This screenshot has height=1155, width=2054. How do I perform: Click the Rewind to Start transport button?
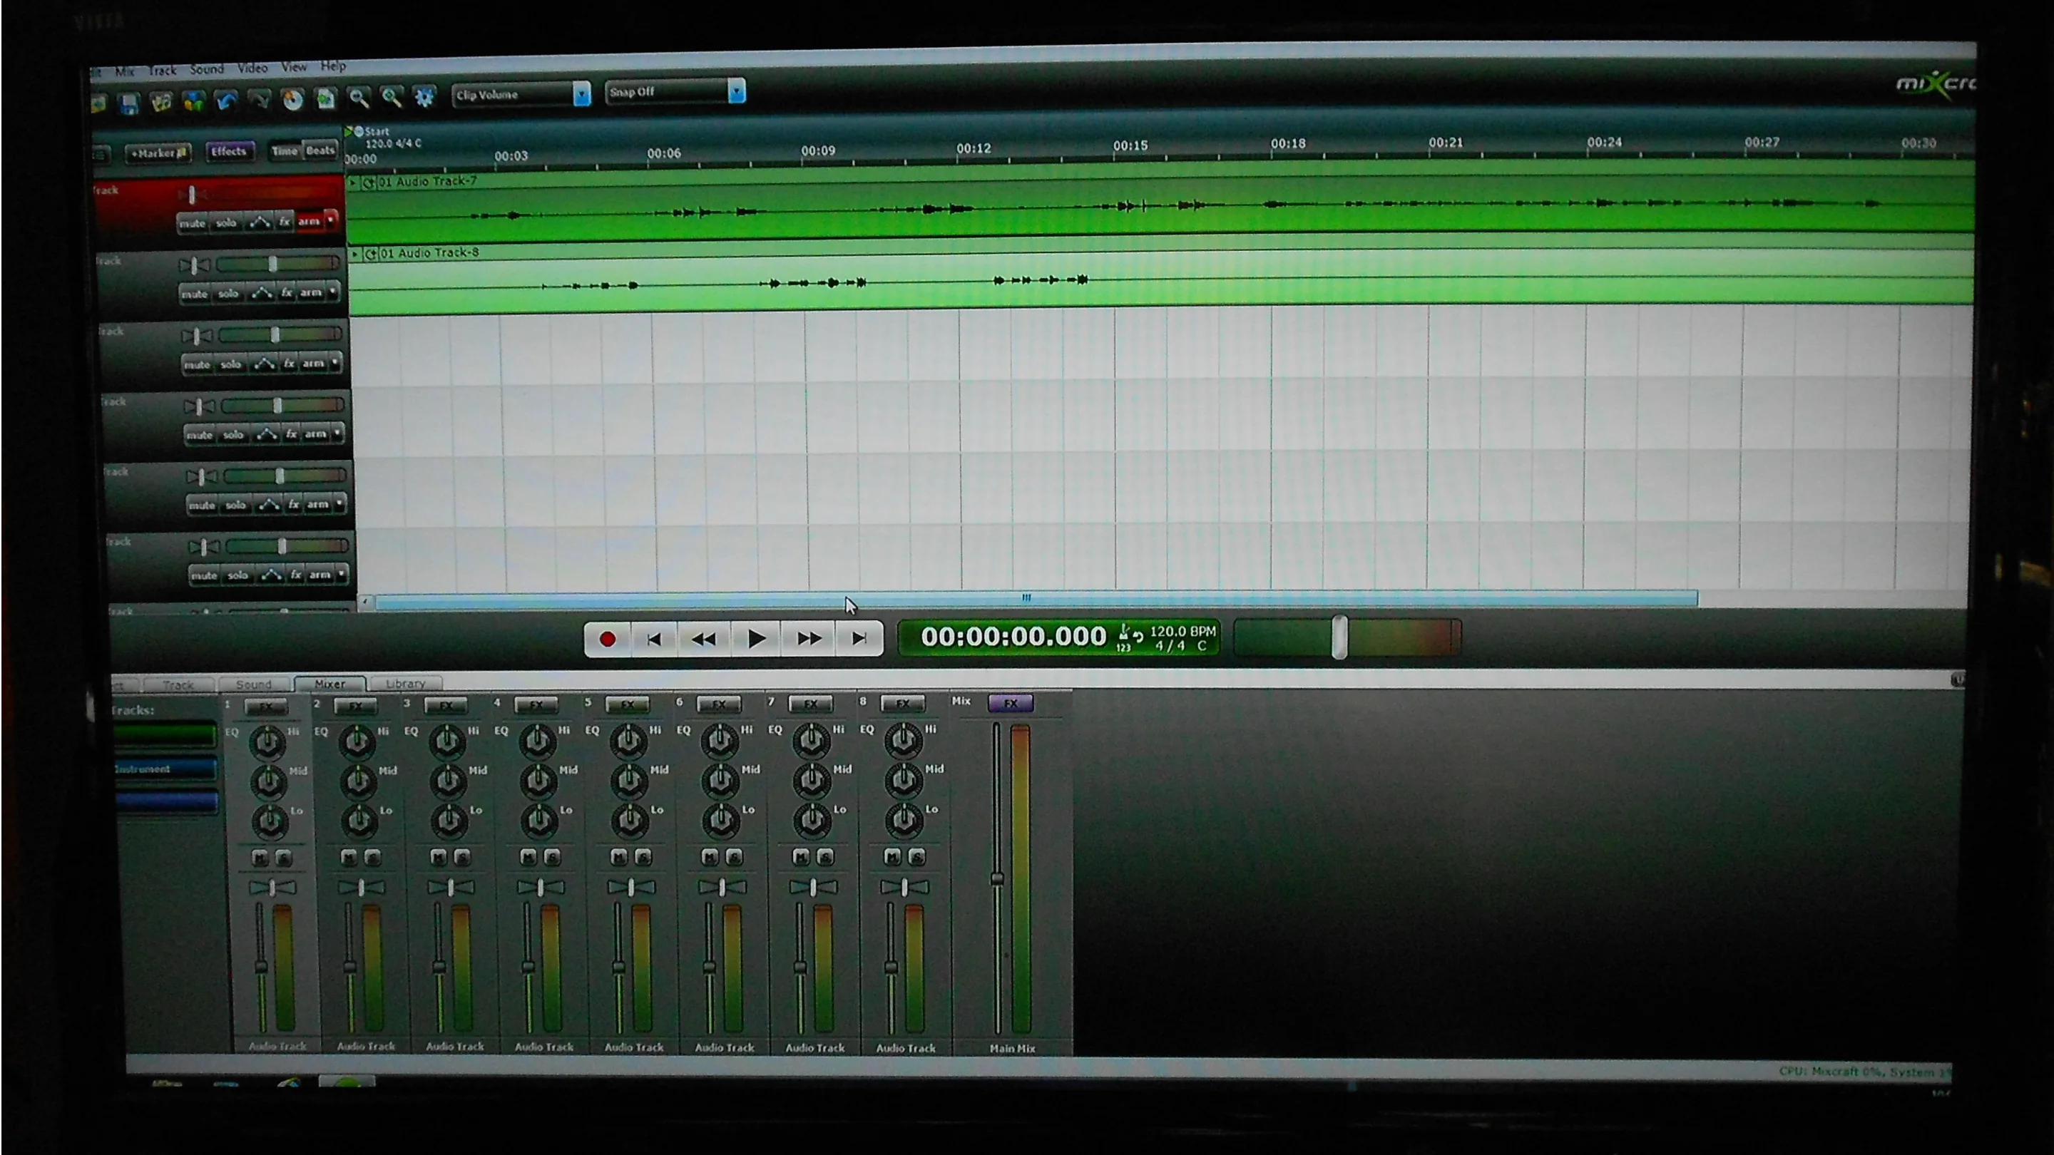pyautogui.click(x=654, y=640)
